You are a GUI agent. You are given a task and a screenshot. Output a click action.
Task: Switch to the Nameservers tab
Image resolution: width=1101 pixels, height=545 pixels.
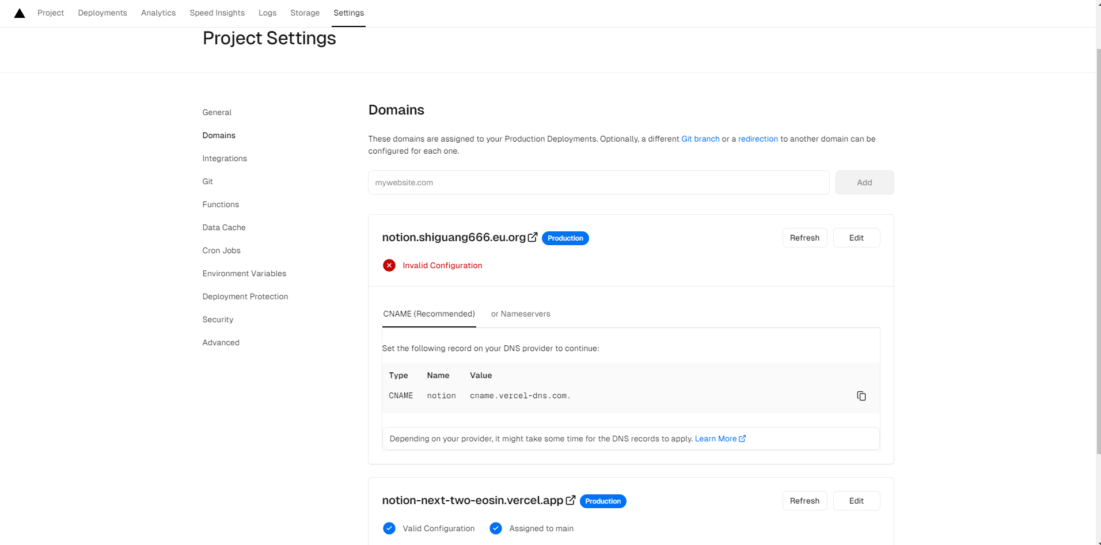521,314
